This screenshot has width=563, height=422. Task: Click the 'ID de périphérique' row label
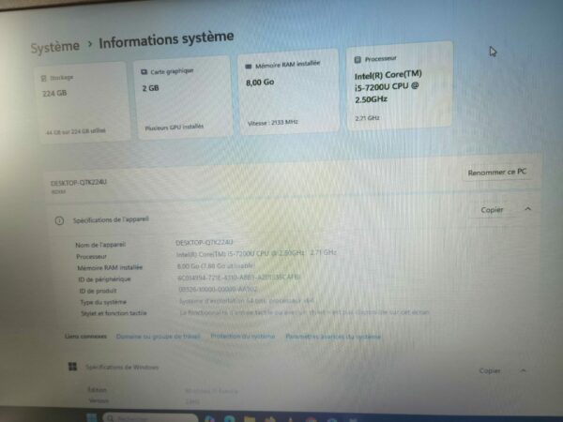coord(104,279)
